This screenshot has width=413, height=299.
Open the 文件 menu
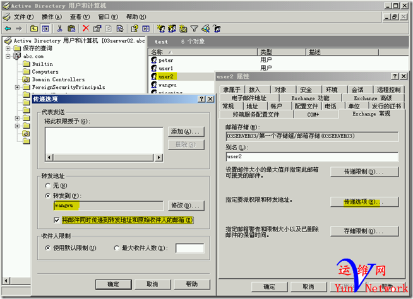23,17
